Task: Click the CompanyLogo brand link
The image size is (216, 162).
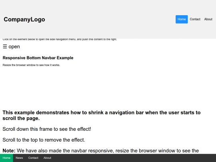Action: click(x=24, y=20)
